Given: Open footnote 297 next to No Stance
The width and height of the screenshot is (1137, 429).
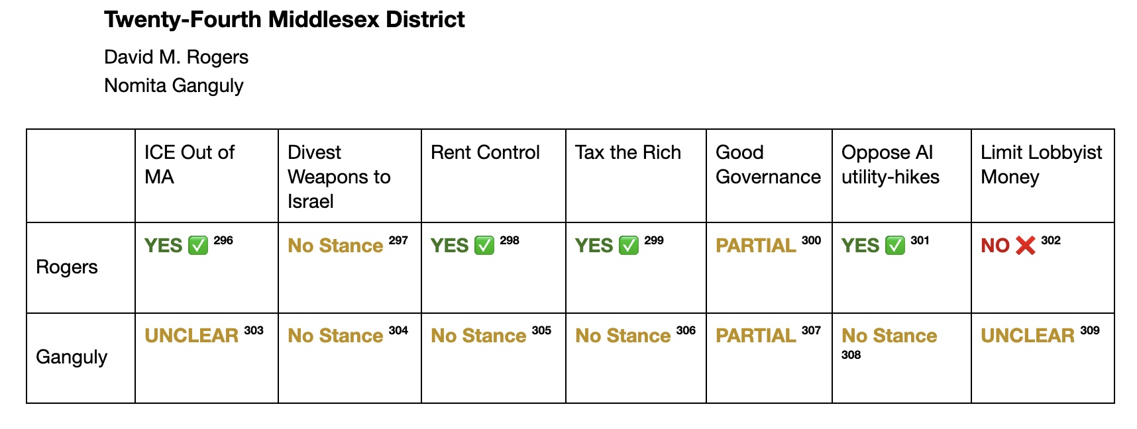Looking at the screenshot, I should pyautogui.click(x=398, y=240).
